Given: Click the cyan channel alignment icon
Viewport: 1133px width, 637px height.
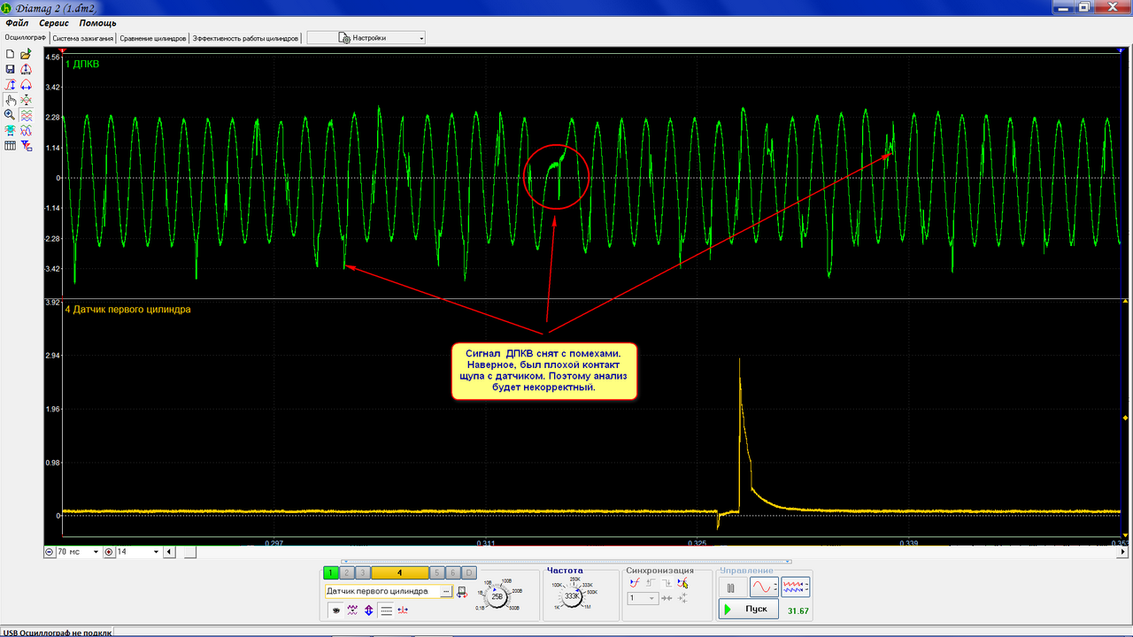Looking at the screenshot, I should (x=10, y=130).
